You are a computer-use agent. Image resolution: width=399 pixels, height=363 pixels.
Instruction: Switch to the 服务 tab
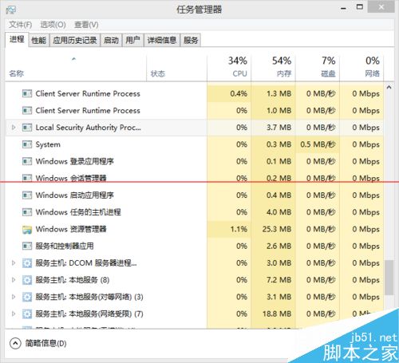click(191, 41)
